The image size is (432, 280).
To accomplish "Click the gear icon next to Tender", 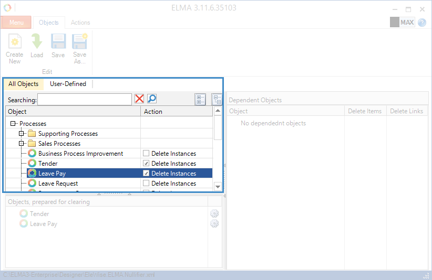I will [214, 214].
